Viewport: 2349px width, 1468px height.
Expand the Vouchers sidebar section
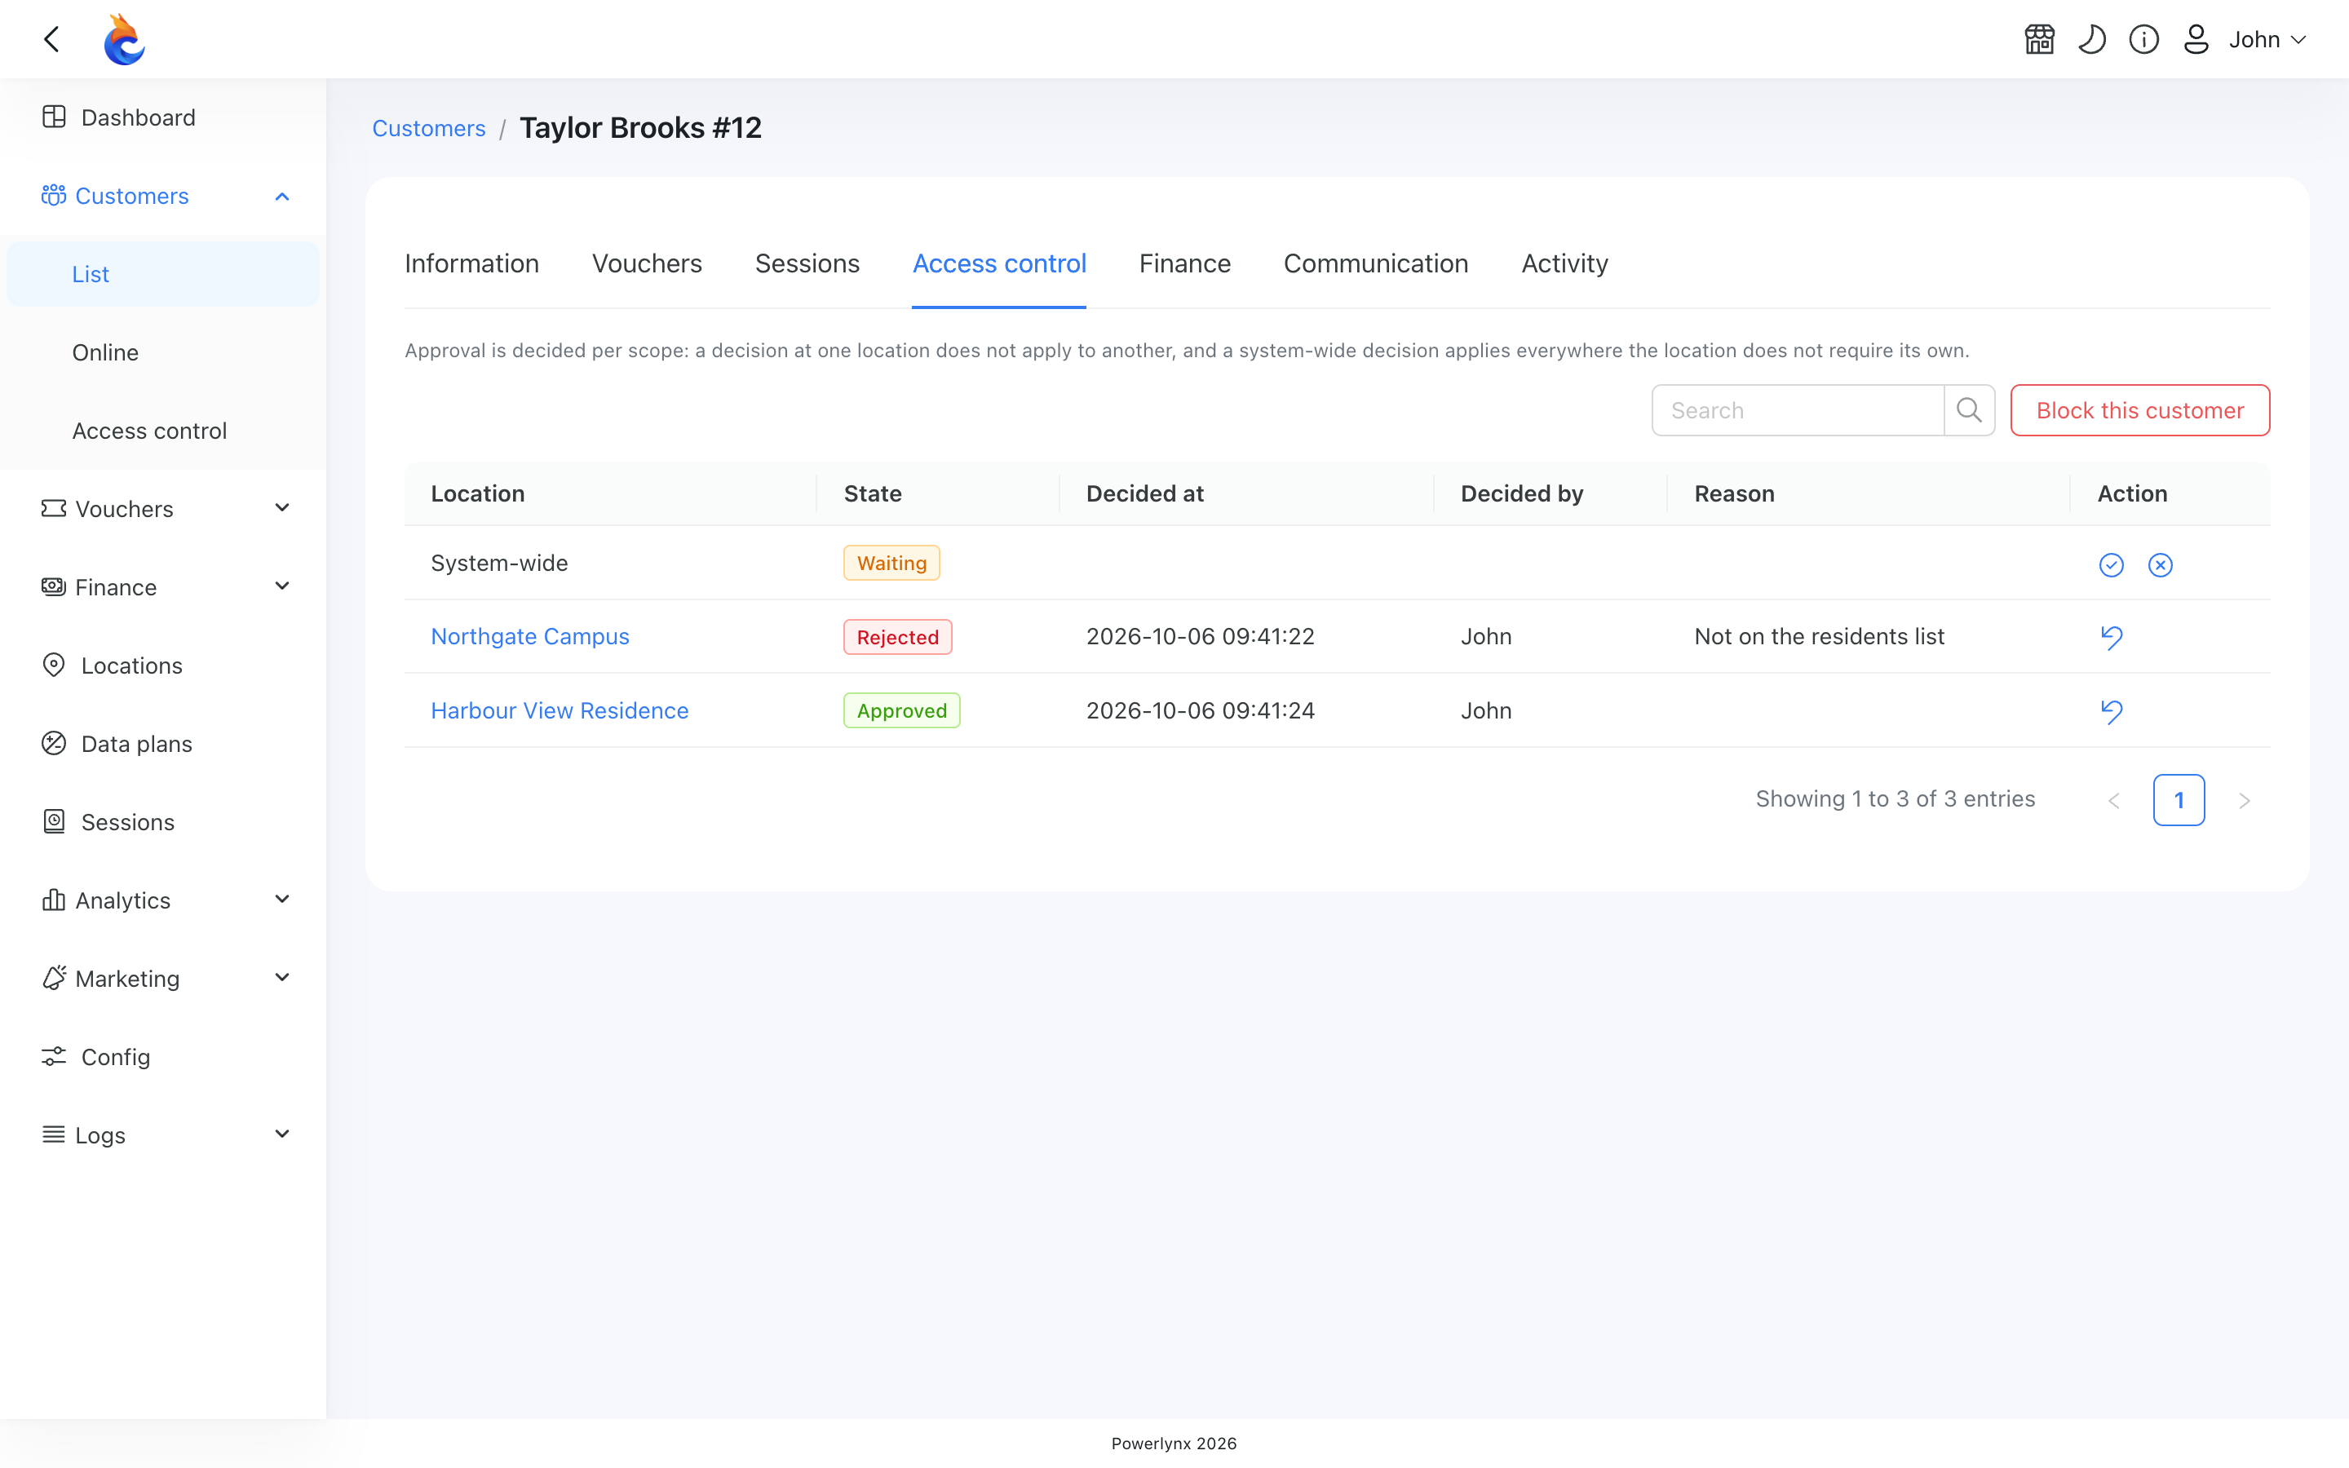163,509
